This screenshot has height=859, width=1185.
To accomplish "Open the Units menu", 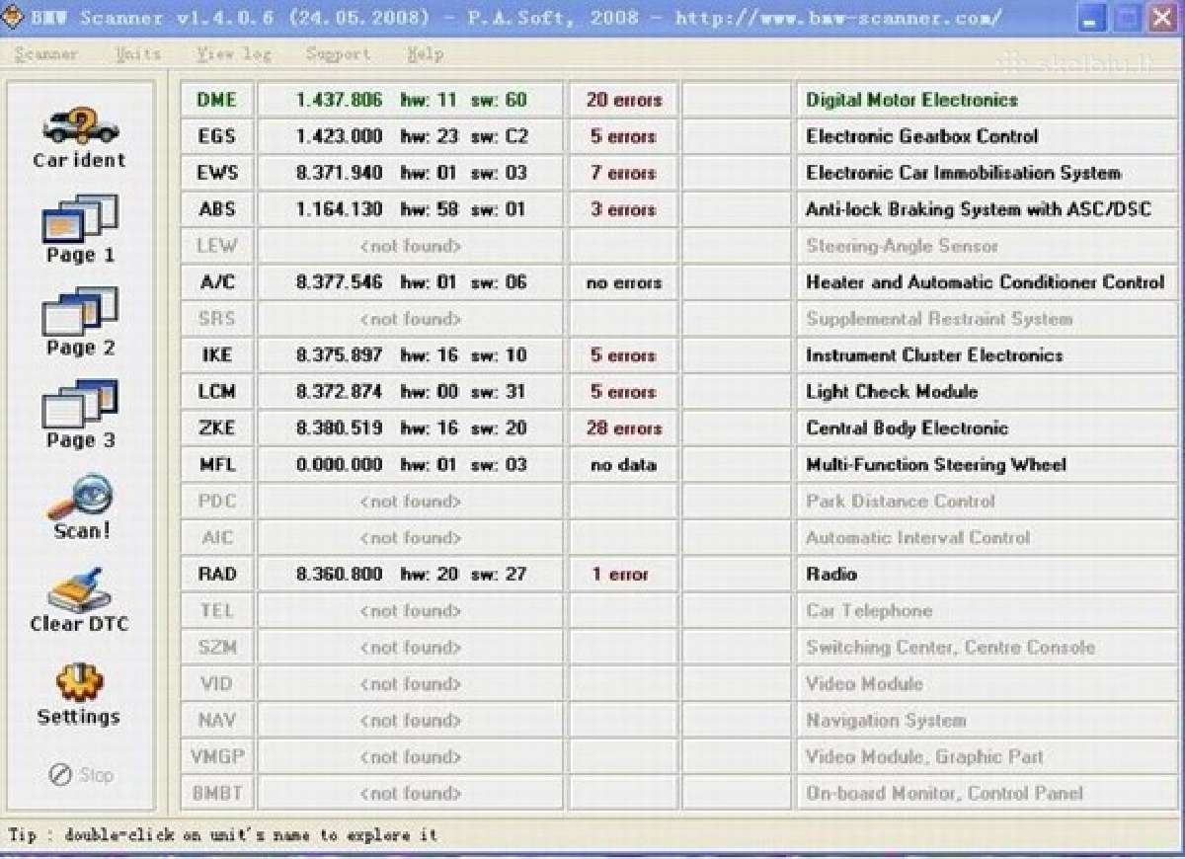I will click(138, 54).
